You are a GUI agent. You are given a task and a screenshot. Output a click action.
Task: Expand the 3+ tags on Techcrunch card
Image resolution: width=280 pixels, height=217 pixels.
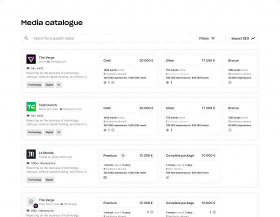click(x=59, y=132)
